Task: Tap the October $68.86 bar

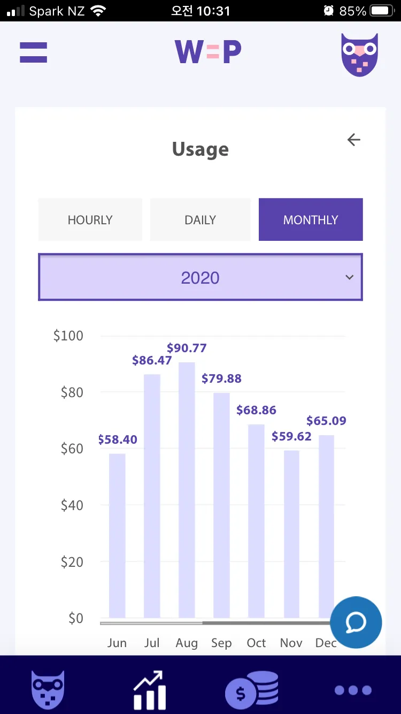Action: coord(256,521)
